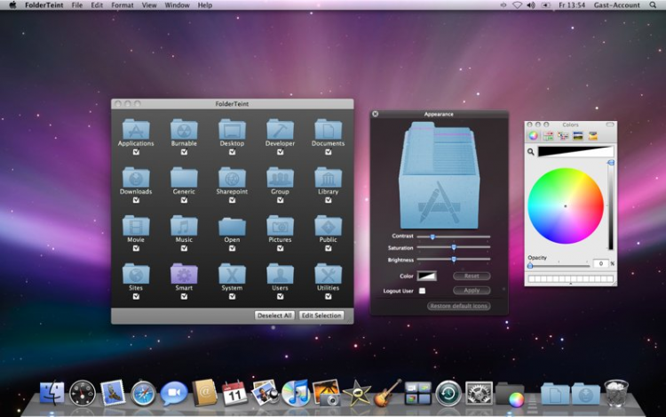Click the Deselect All button
666x417 pixels.
(x=274, y=316)
